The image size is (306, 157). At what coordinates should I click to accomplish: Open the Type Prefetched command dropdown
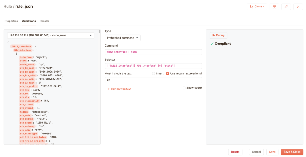point(123,38)
